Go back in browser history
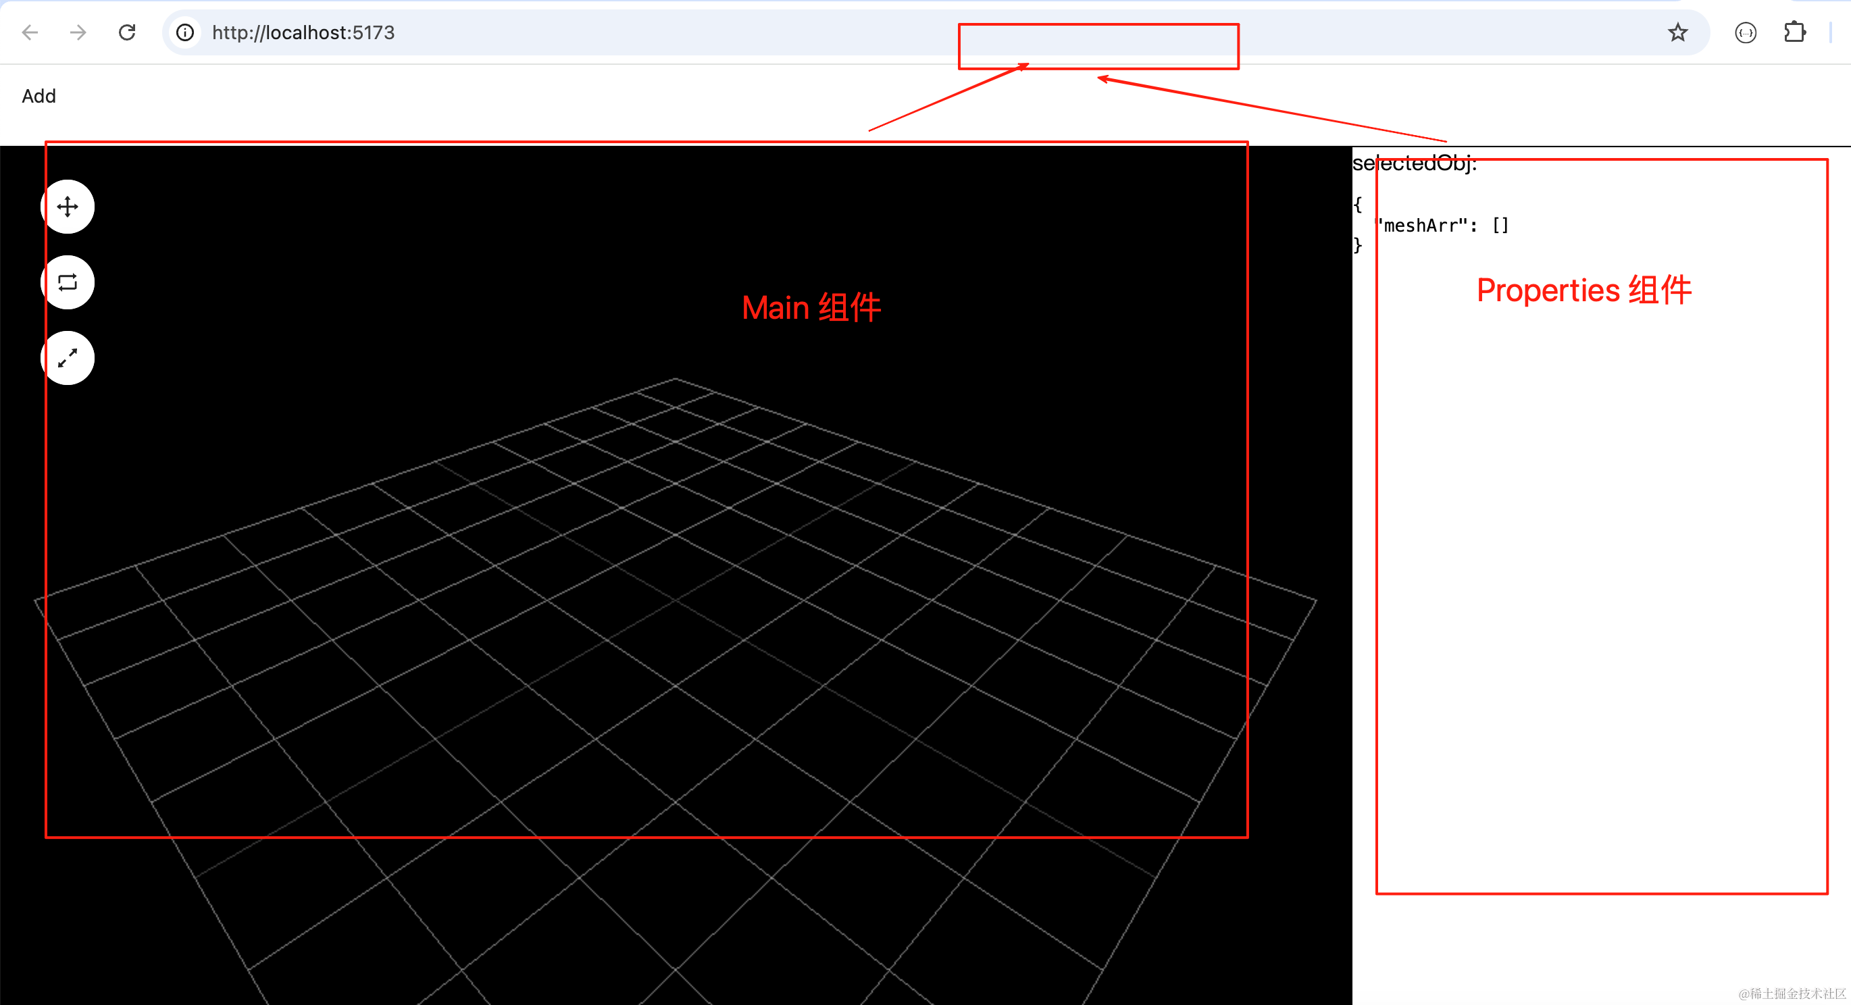1851x1005 pixels. (x=30, y=32)
